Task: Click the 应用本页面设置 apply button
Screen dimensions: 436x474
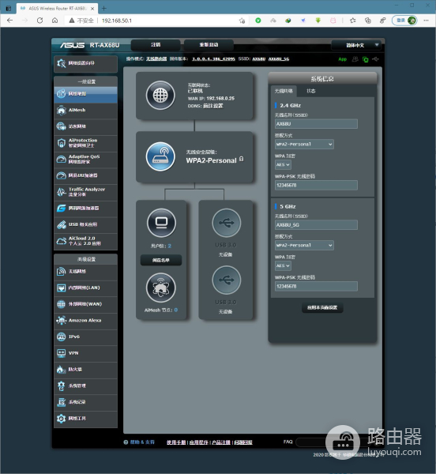Action: (x=322, y=308)
